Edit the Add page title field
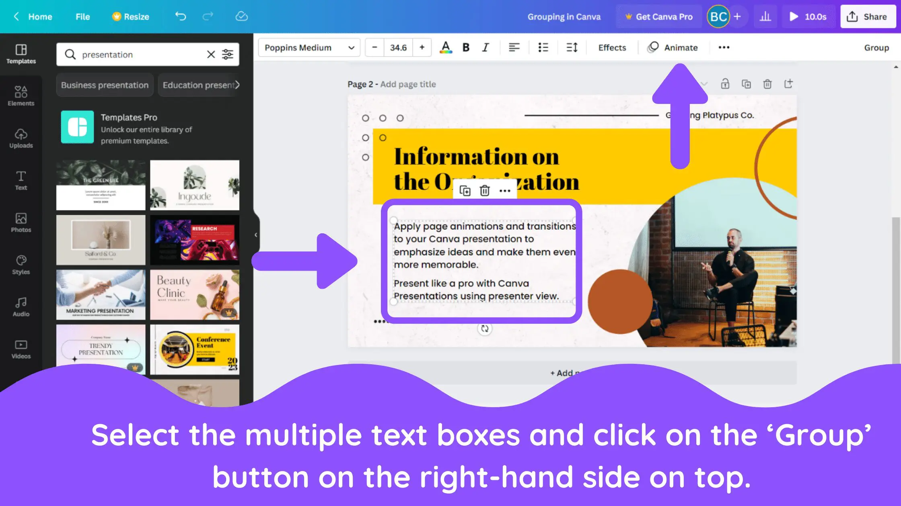This screenshot has height=506, width=901. click(x=408, y=84)
